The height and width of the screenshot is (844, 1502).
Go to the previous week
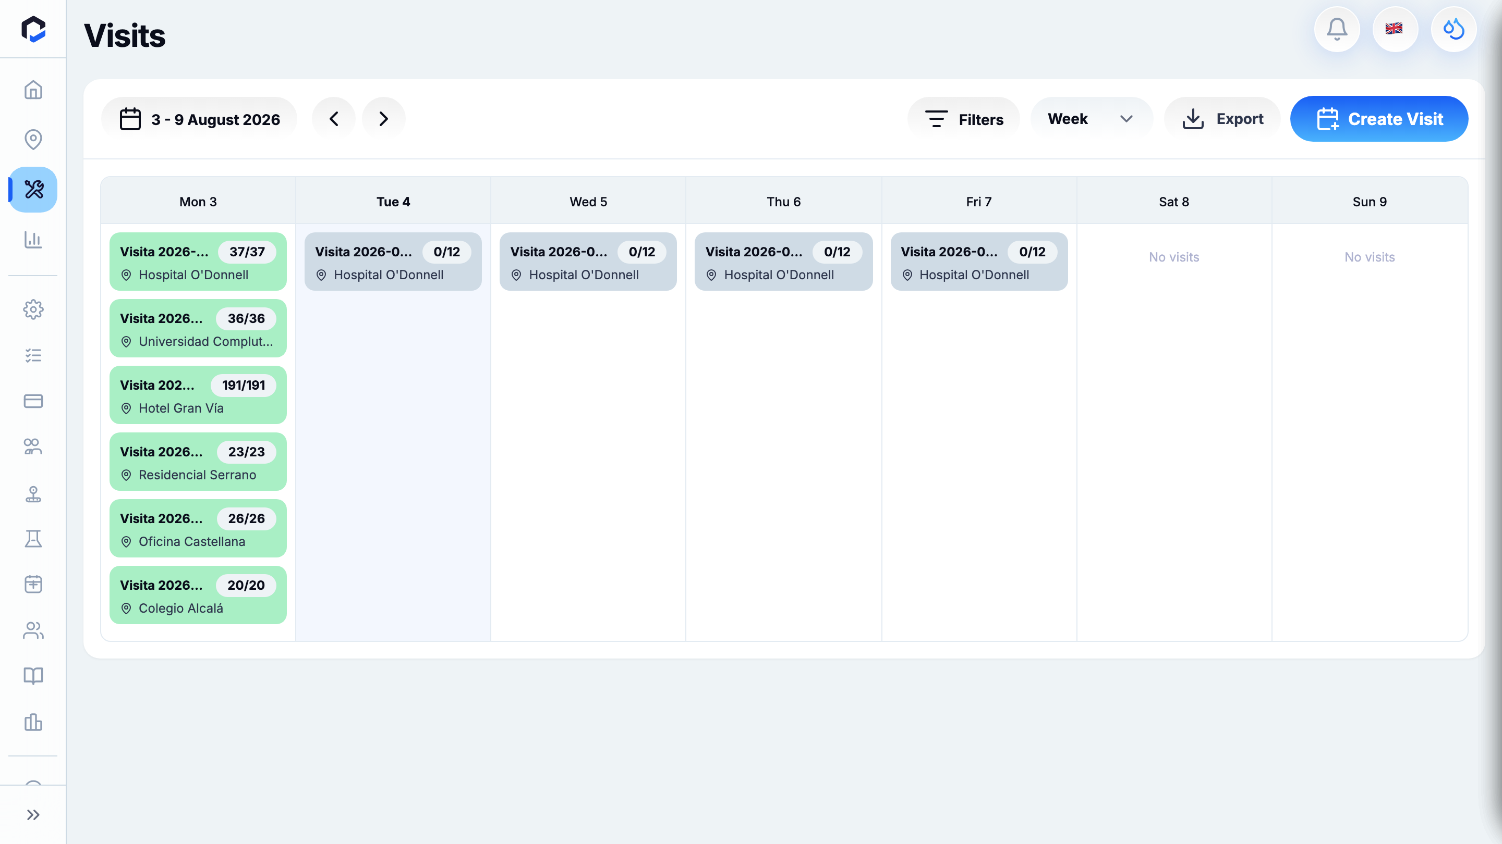334,119
